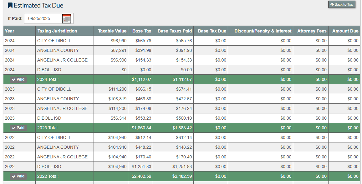This screenshot has height=184, width=362.
Task: Click the Back to Top button
Action: [x=342, y=4]
